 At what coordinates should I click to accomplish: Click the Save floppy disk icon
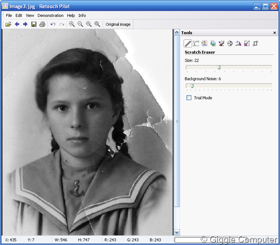click(x=34, y=24)
